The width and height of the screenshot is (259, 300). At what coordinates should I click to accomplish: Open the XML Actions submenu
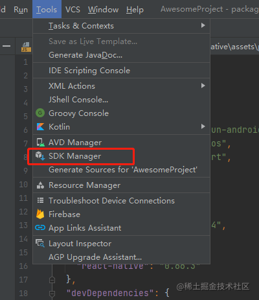(x=121, y=86)
